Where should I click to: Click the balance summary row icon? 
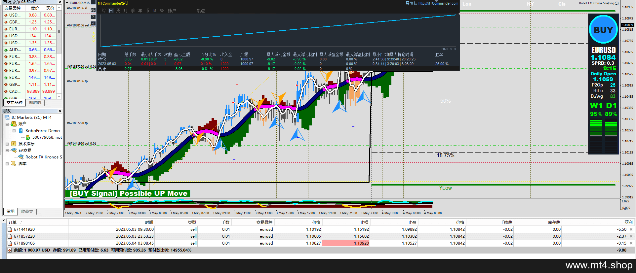pyautogui.click(x=10, y=250)
